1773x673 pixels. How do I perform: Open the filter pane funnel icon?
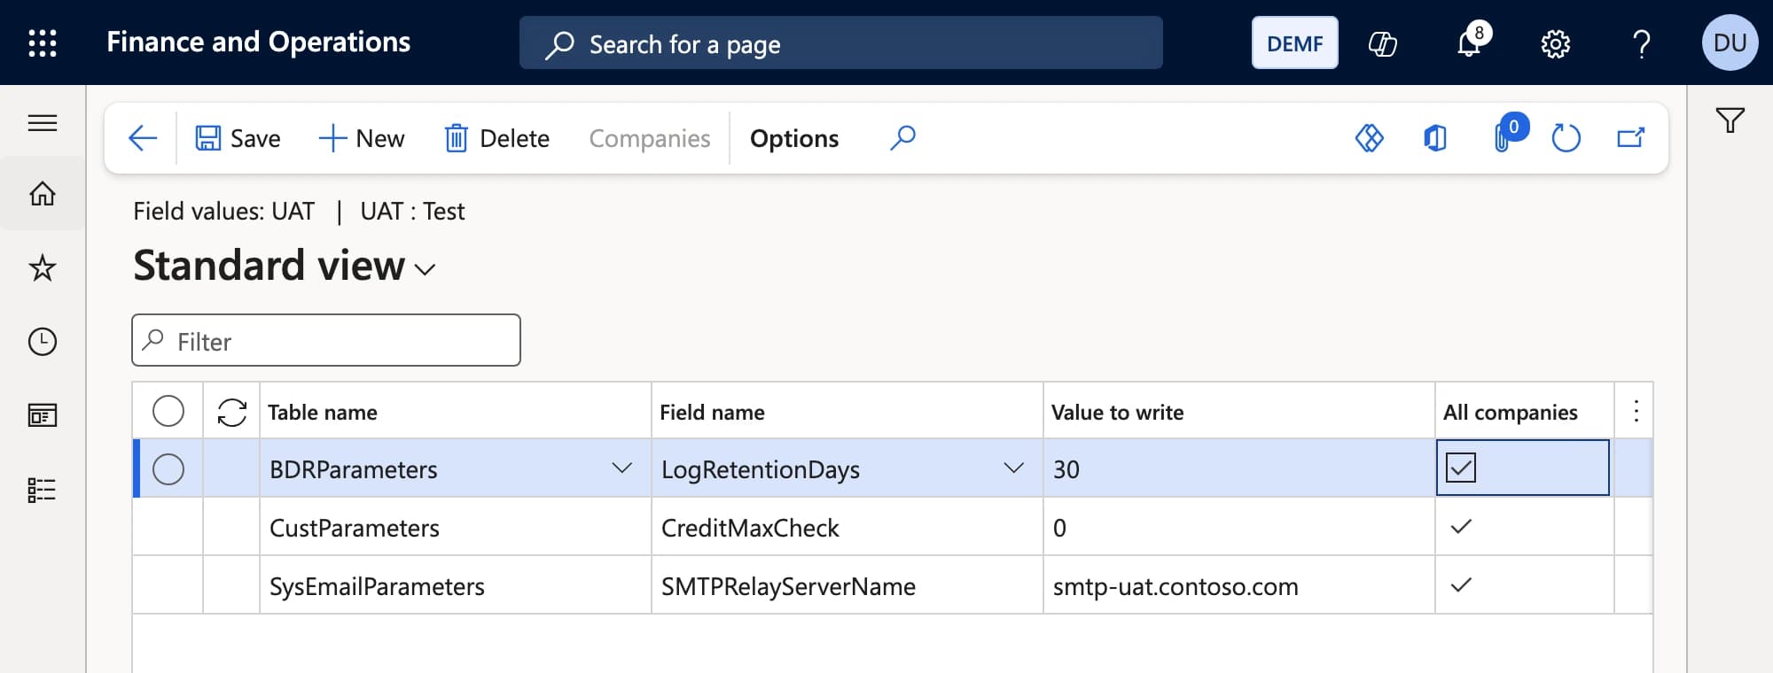[x=1730, y=120]
